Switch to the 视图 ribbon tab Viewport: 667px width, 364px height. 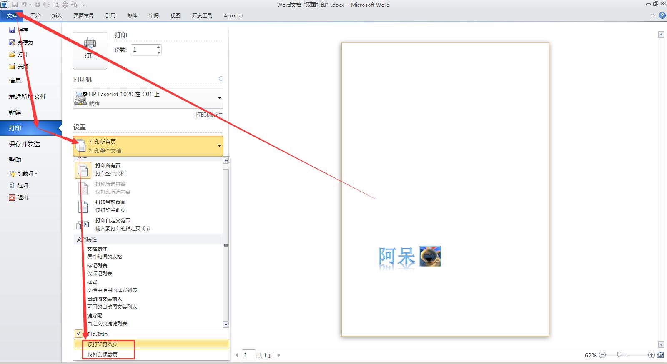(175, 16)
